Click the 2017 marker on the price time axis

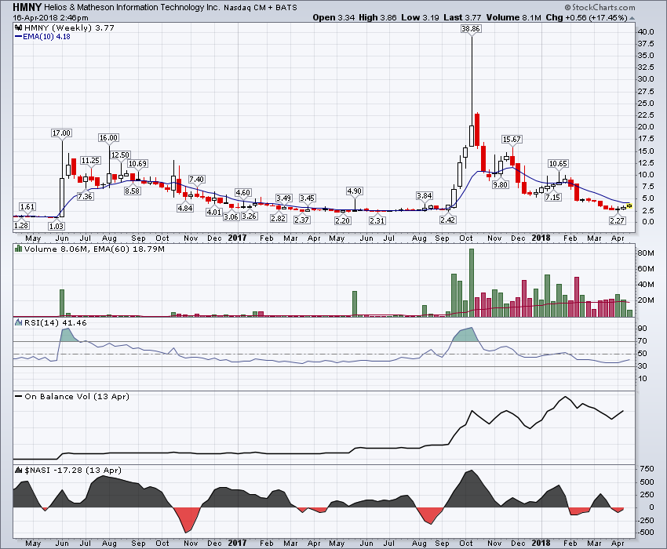coord(237,237)
